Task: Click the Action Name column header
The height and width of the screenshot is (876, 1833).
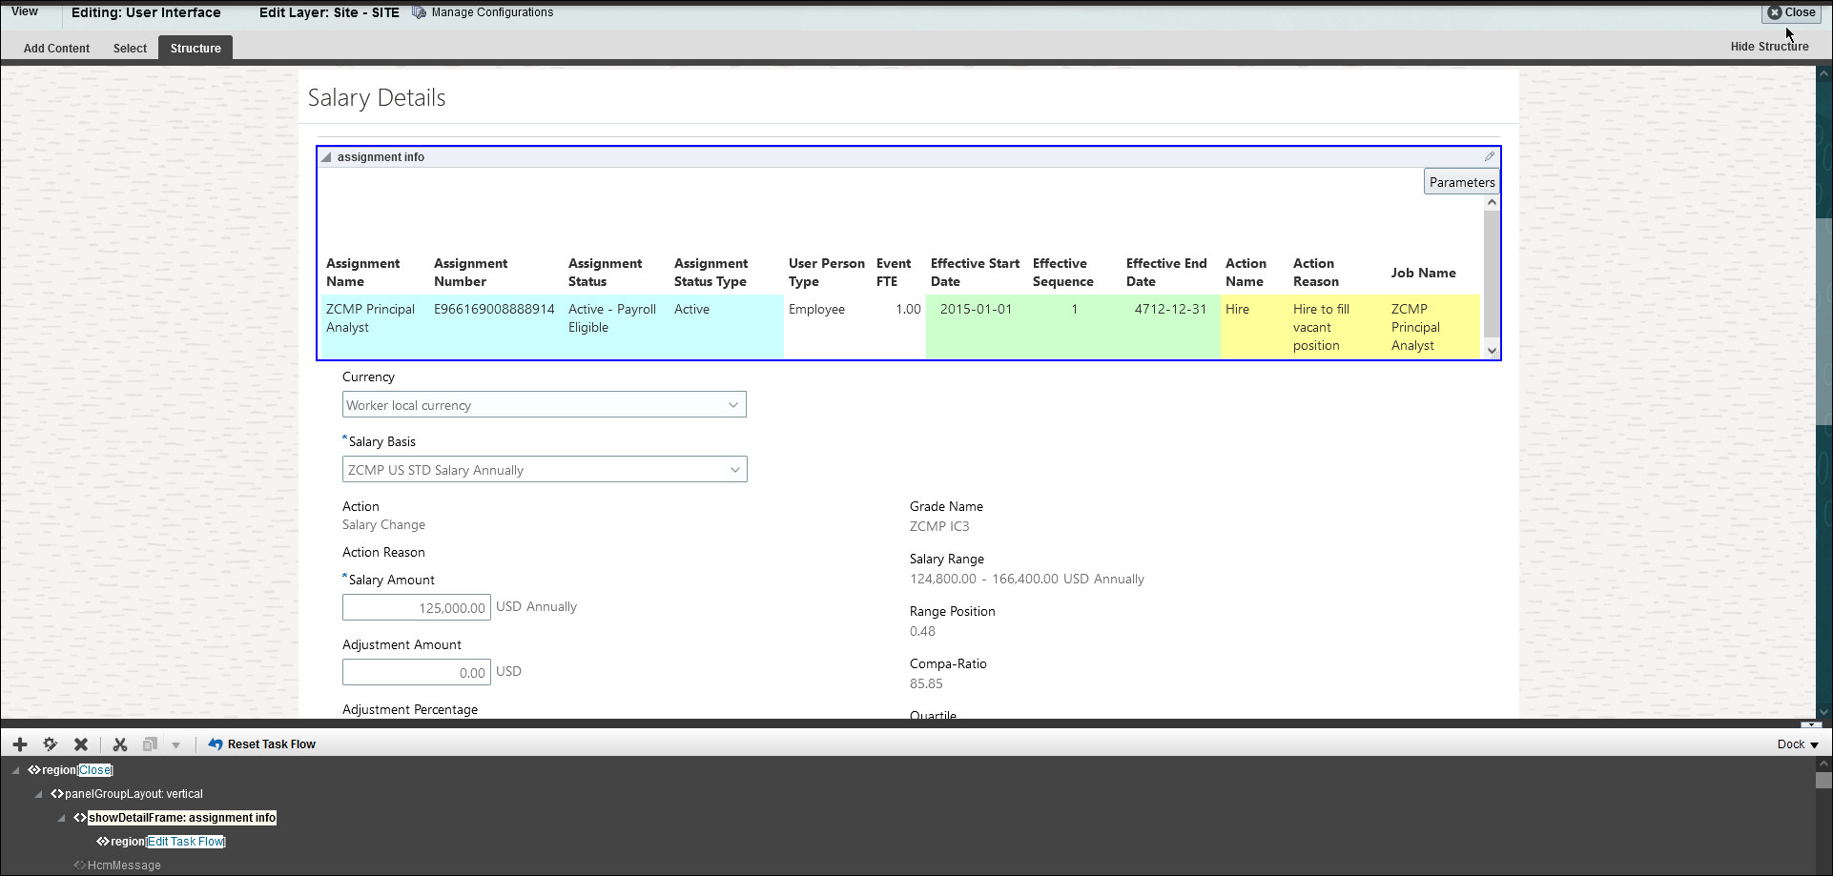Action: tap(1246, 273)
